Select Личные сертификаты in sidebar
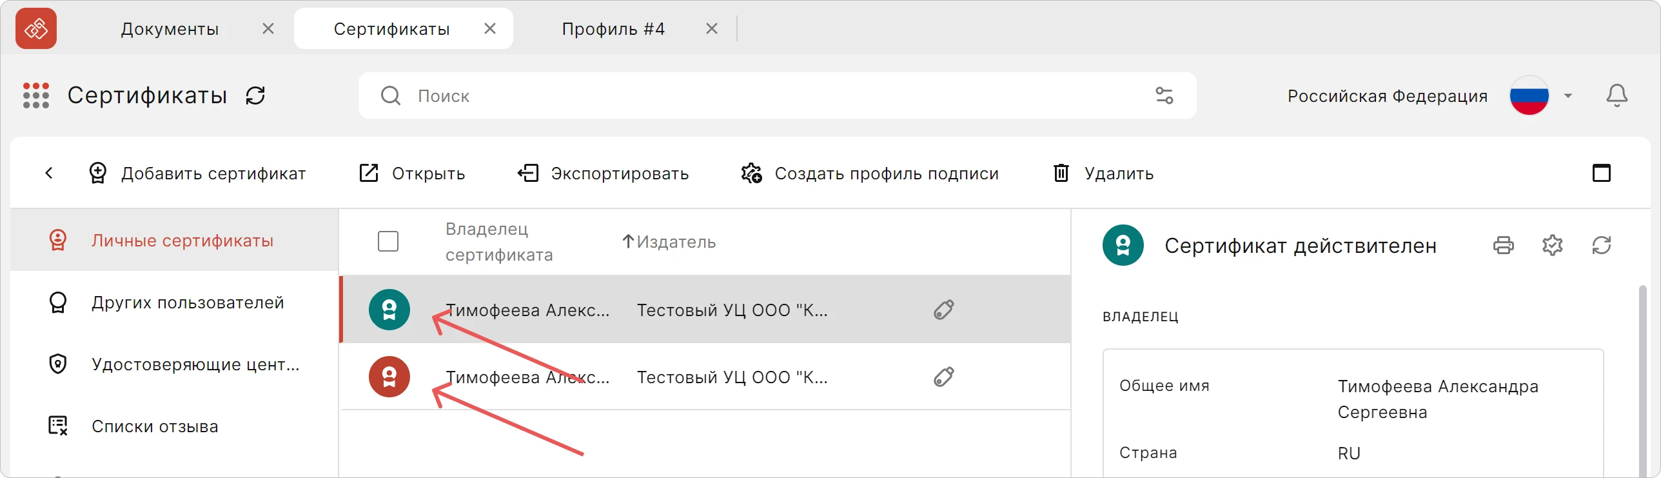 175,240
